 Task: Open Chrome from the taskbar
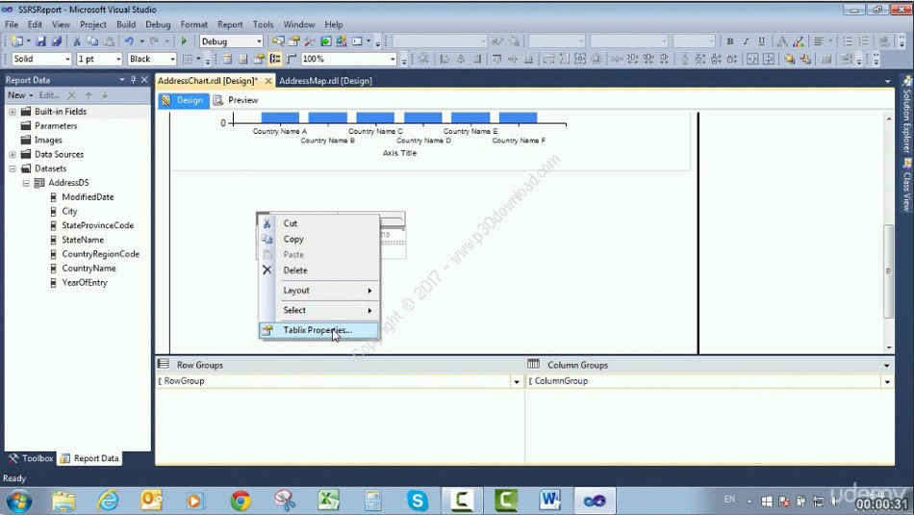[241, 501]
